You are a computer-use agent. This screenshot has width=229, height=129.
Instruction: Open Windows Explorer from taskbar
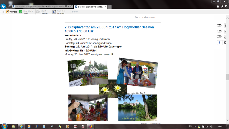[14, 126]
